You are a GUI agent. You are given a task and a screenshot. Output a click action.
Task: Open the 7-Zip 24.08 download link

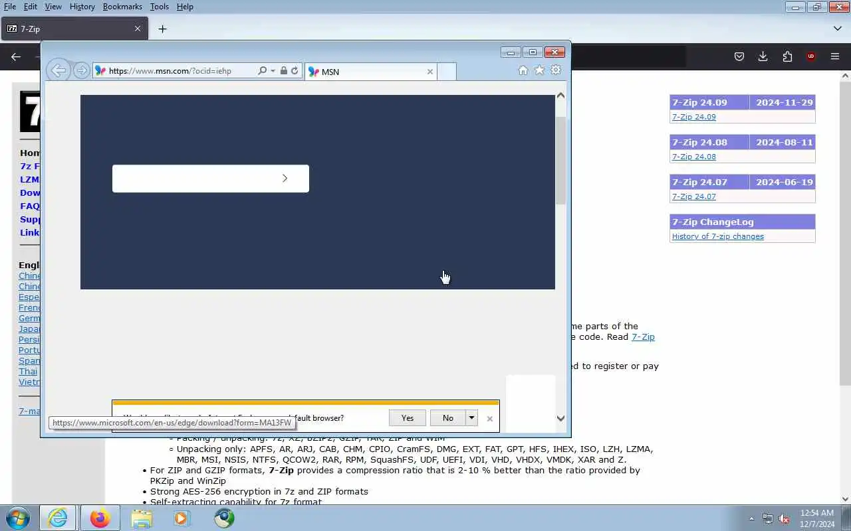coord(693,157)
